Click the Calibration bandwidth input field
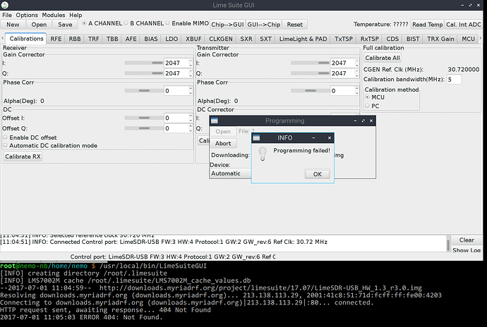 coord(454,80)
